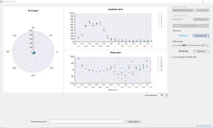The image size is (213, 128).
Task: Click the App setting button
Action: 201,20
